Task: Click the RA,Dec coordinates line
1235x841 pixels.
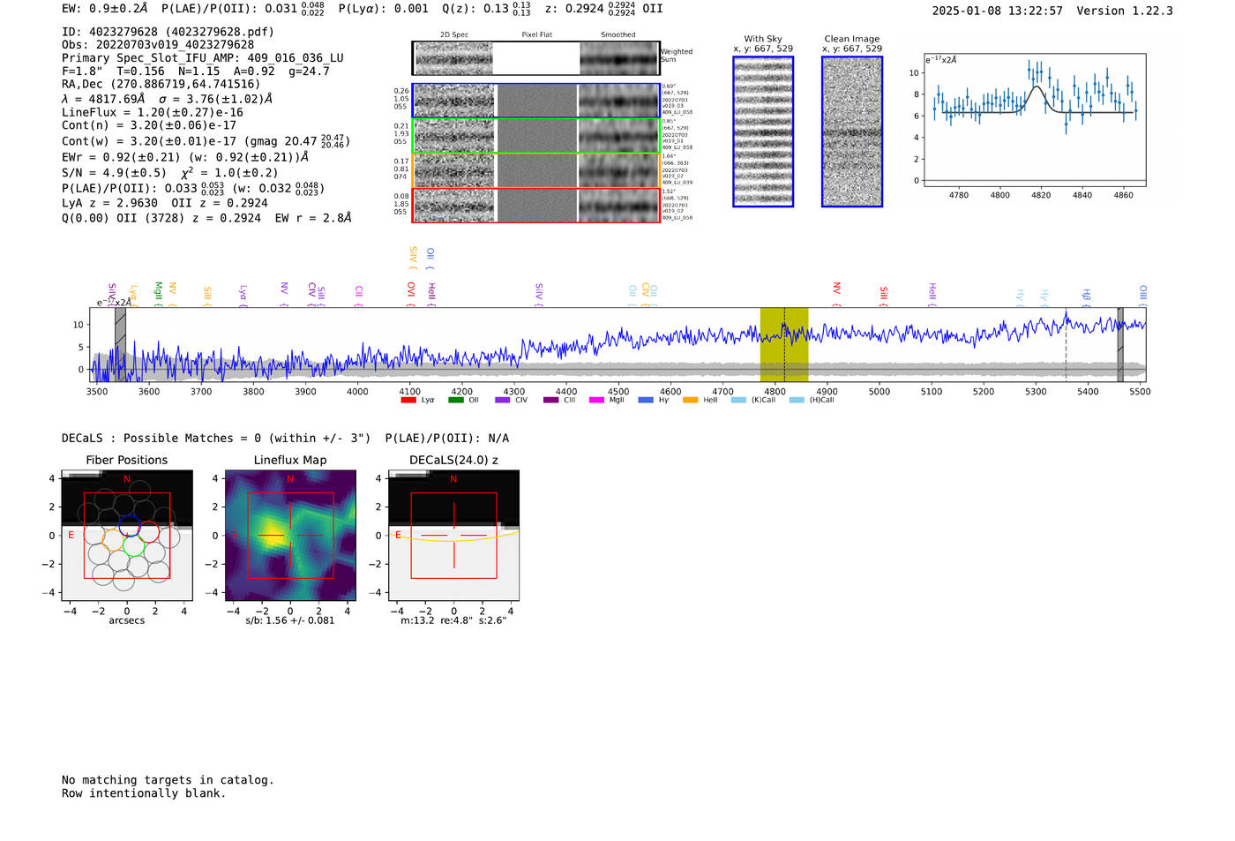Action: click(161, 85)
